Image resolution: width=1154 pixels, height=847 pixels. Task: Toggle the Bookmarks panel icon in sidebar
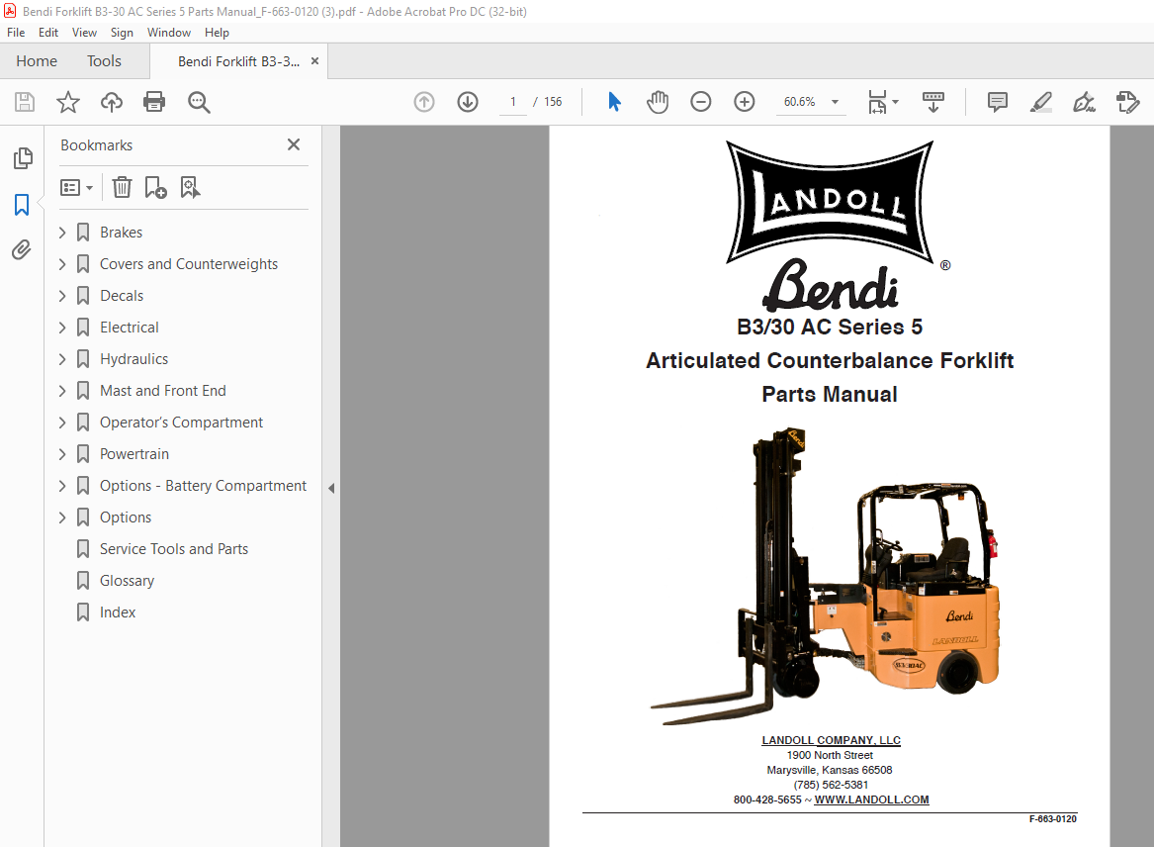pyautogui.click(x=22, y=205)
